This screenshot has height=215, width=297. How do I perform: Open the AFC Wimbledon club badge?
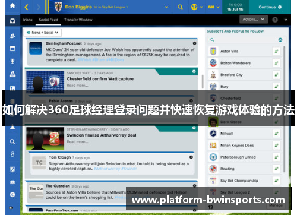(58, 7)
